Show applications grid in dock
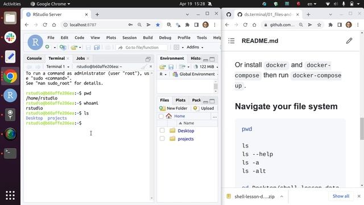364x205 pixels. pos(10,195)
